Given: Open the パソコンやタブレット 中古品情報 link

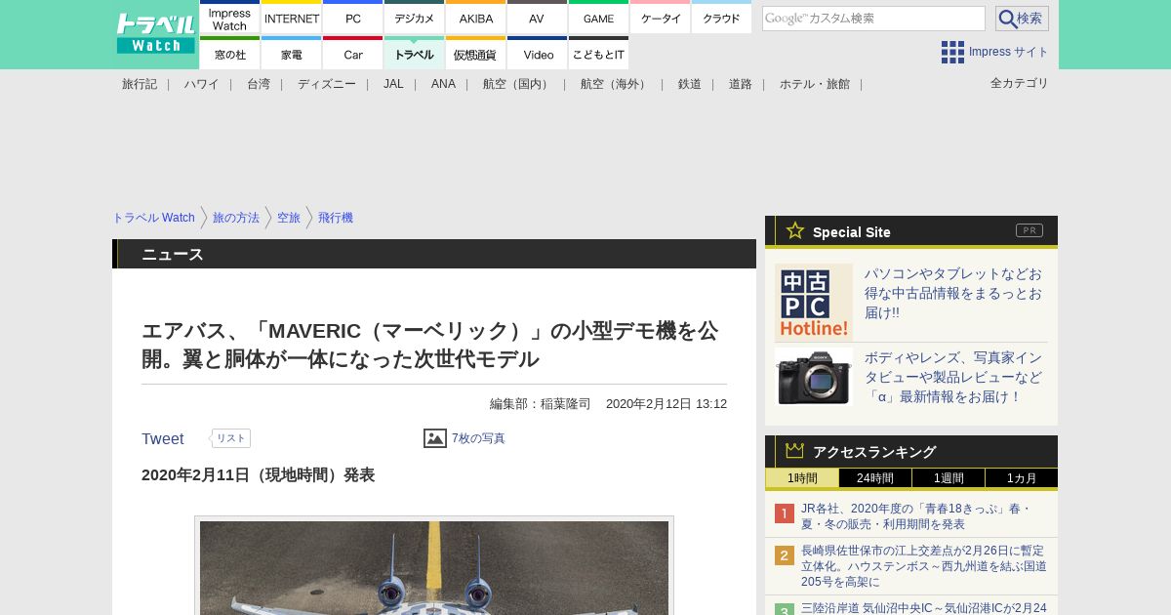Looking at the screenshot, I should (x=953, y=293).
